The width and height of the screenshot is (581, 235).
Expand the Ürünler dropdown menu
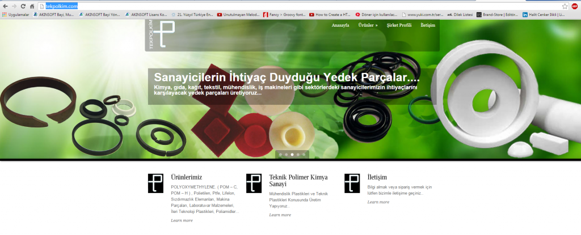tap(368, 25)
